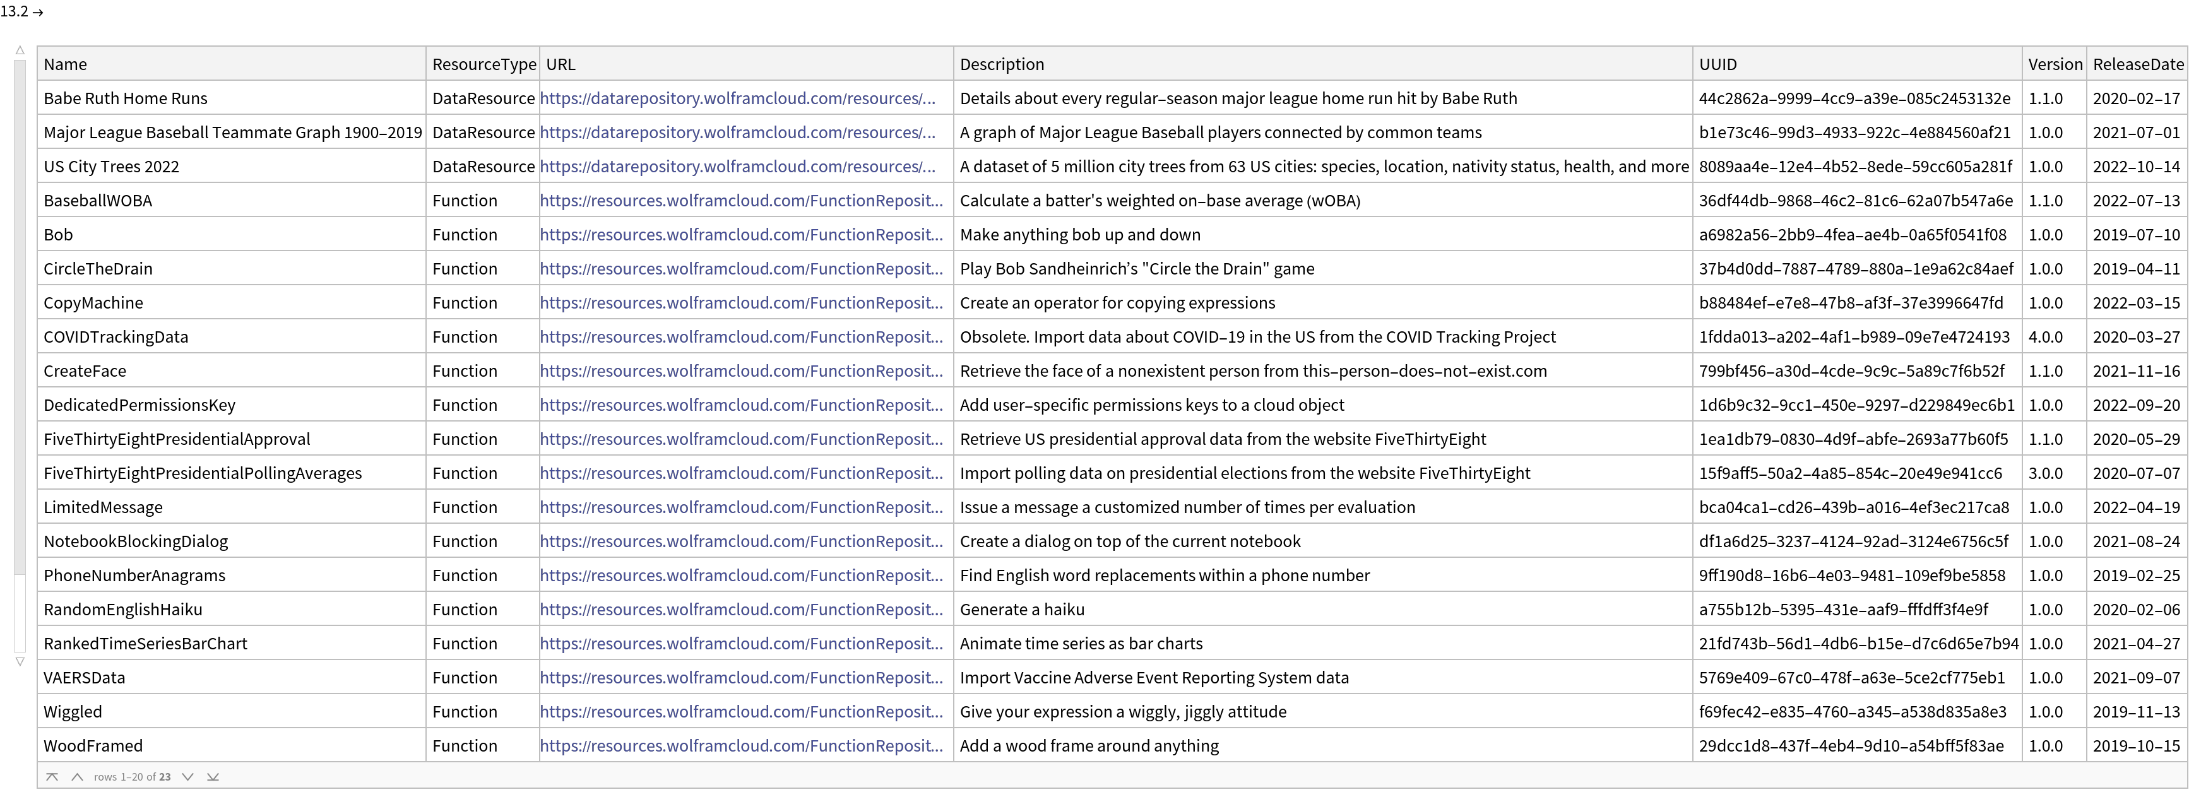Jump to the first rows icon

[x=52, y=777]
